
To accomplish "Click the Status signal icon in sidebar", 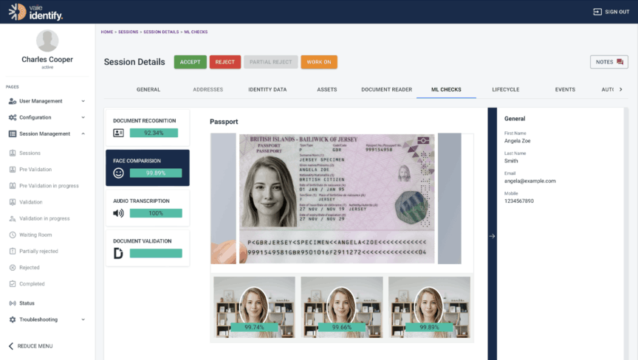I will point(13,303).
